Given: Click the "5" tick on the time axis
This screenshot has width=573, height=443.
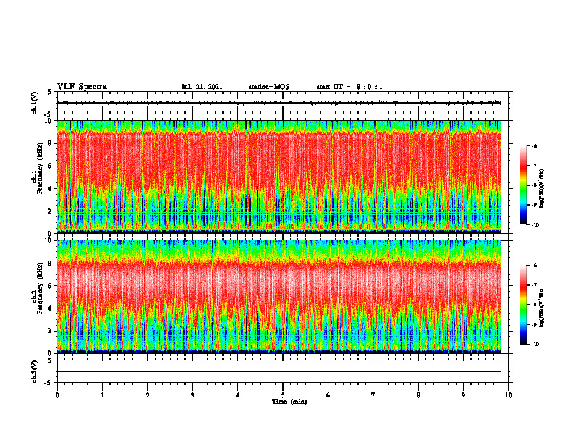Looking at the screenshot, I should (283, 395).
